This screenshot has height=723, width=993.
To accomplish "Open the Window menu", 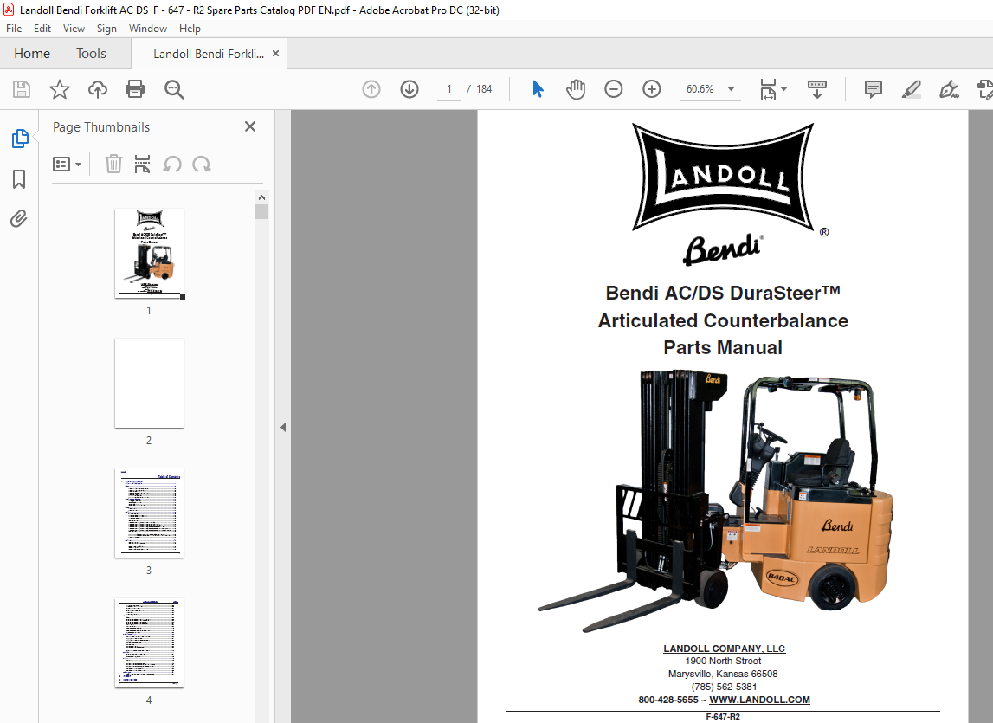I will point(147,29).
